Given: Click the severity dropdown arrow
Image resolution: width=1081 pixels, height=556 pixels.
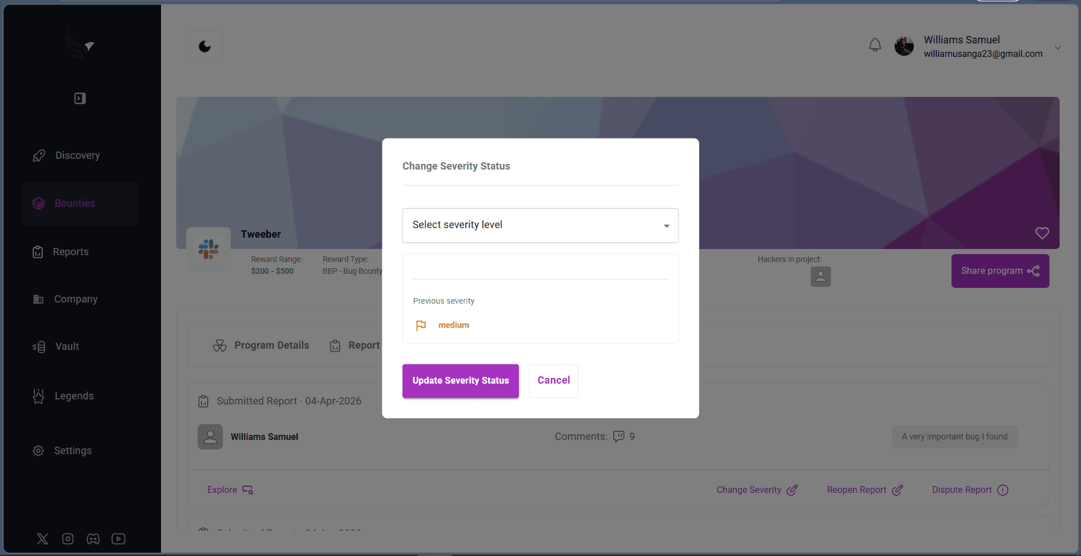Looking at the screenshot, I should 667,226.
